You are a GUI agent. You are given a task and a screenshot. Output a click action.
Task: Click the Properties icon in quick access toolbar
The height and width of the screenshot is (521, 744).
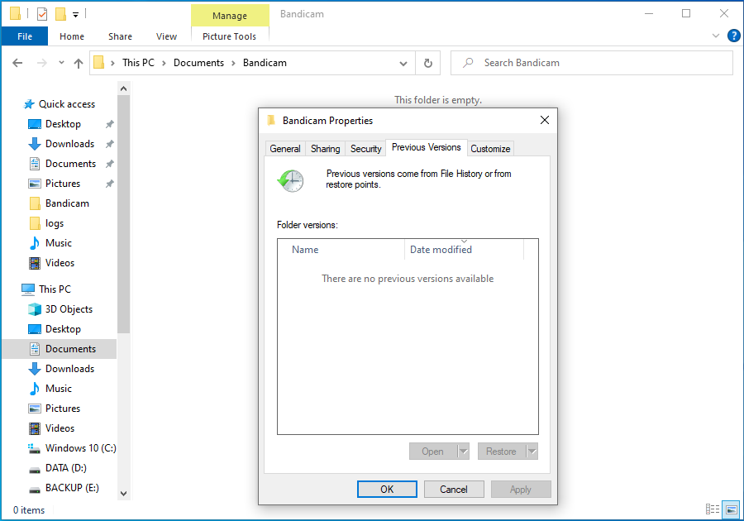click(42, 14)
